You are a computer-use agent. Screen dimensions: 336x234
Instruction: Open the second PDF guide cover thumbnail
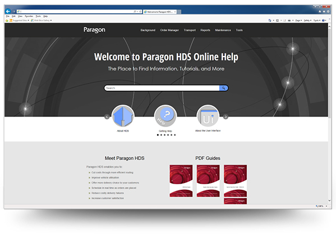(x=208, y=181)
